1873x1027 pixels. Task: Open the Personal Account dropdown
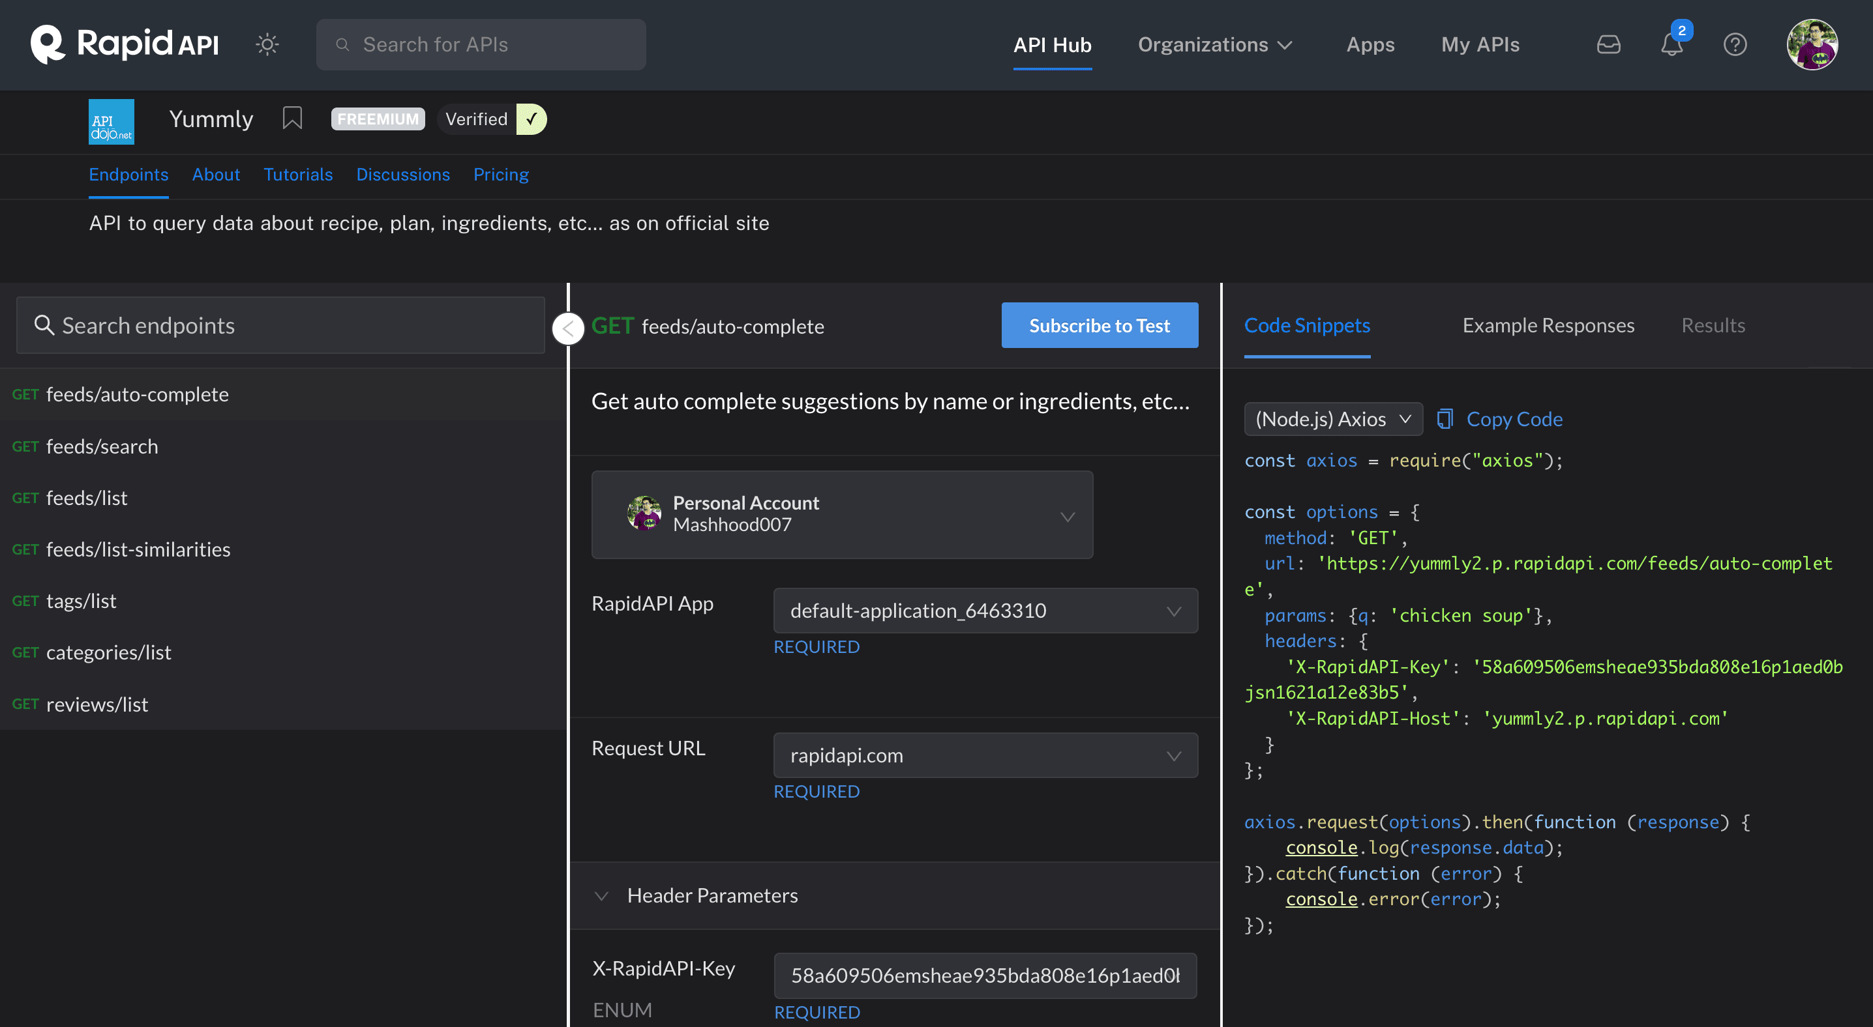(842, 514)
